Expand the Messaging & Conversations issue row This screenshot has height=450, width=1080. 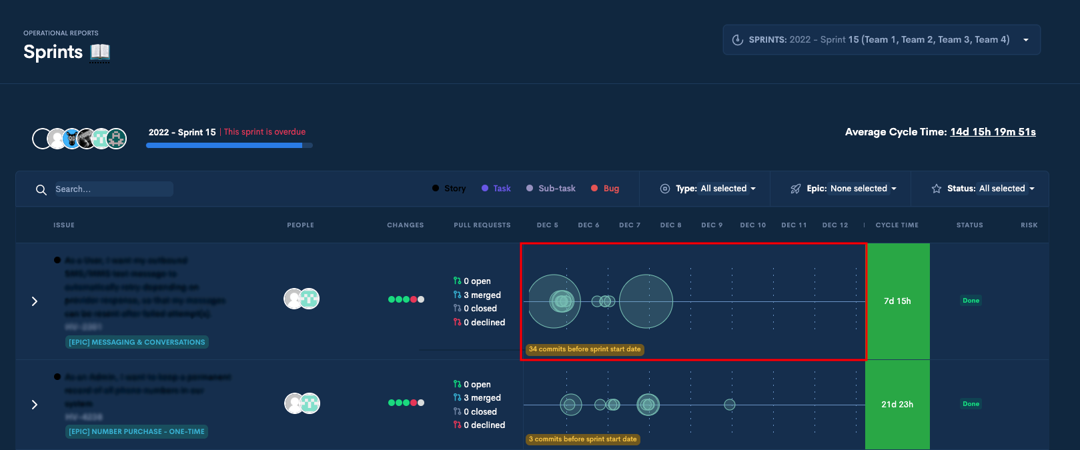coord(35,301)
